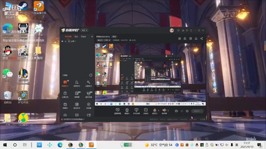This screenshot has width=266, height=149.
Task: Click the share icon
Action: (201, 38)
